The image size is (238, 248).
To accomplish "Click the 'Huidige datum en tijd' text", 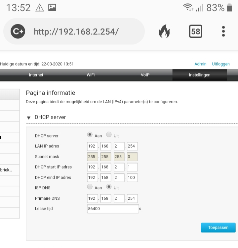I will [37, 64].
